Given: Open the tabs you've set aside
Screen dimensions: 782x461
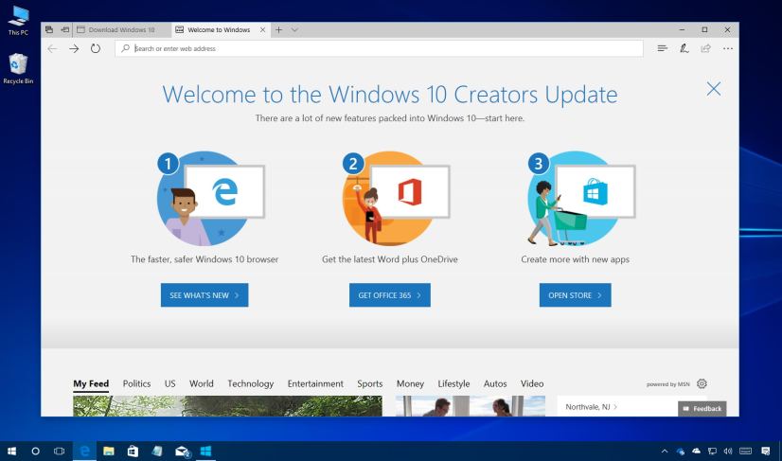Looking at the screenshot, I should (x=49, y=30).
